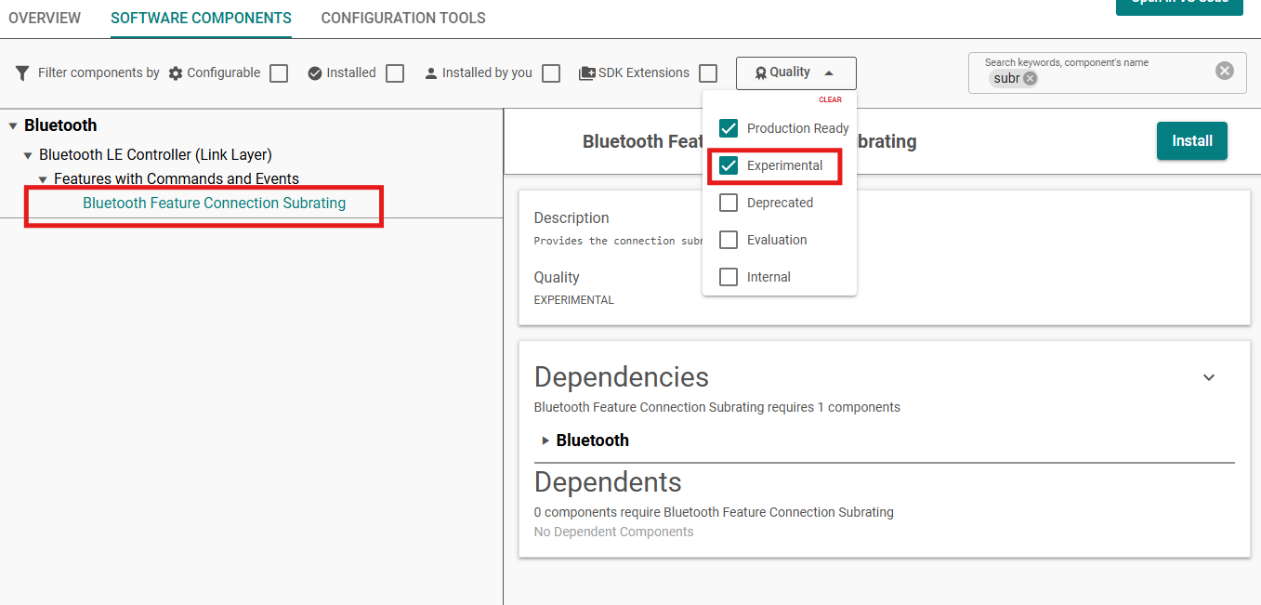Viewport: 1261px width, 605px height.
Task: Click 'No Dependent Components' text
Action: pos(613,532)
